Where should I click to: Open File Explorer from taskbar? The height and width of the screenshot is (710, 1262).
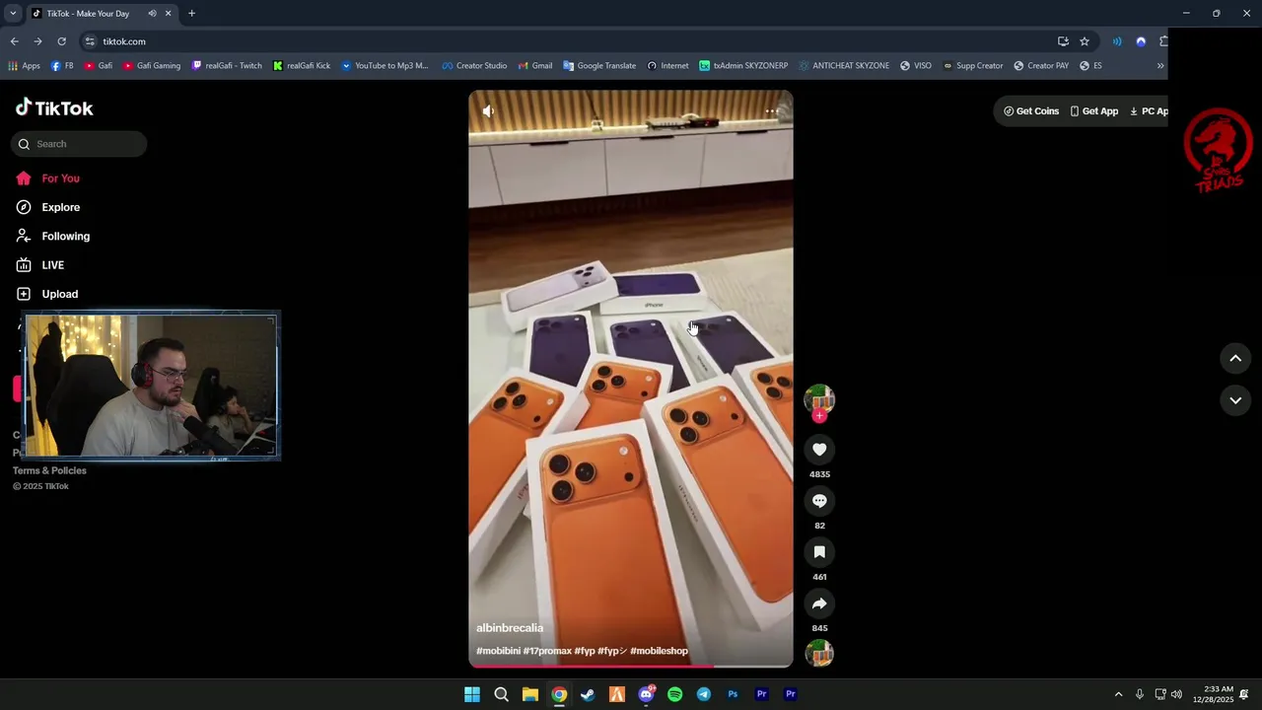click(x=529, y=694)
